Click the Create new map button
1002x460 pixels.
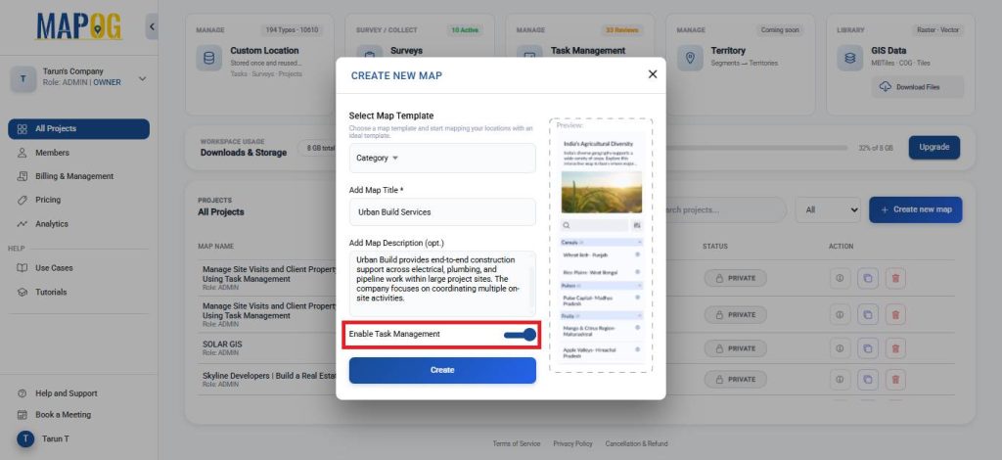(915, 209)
